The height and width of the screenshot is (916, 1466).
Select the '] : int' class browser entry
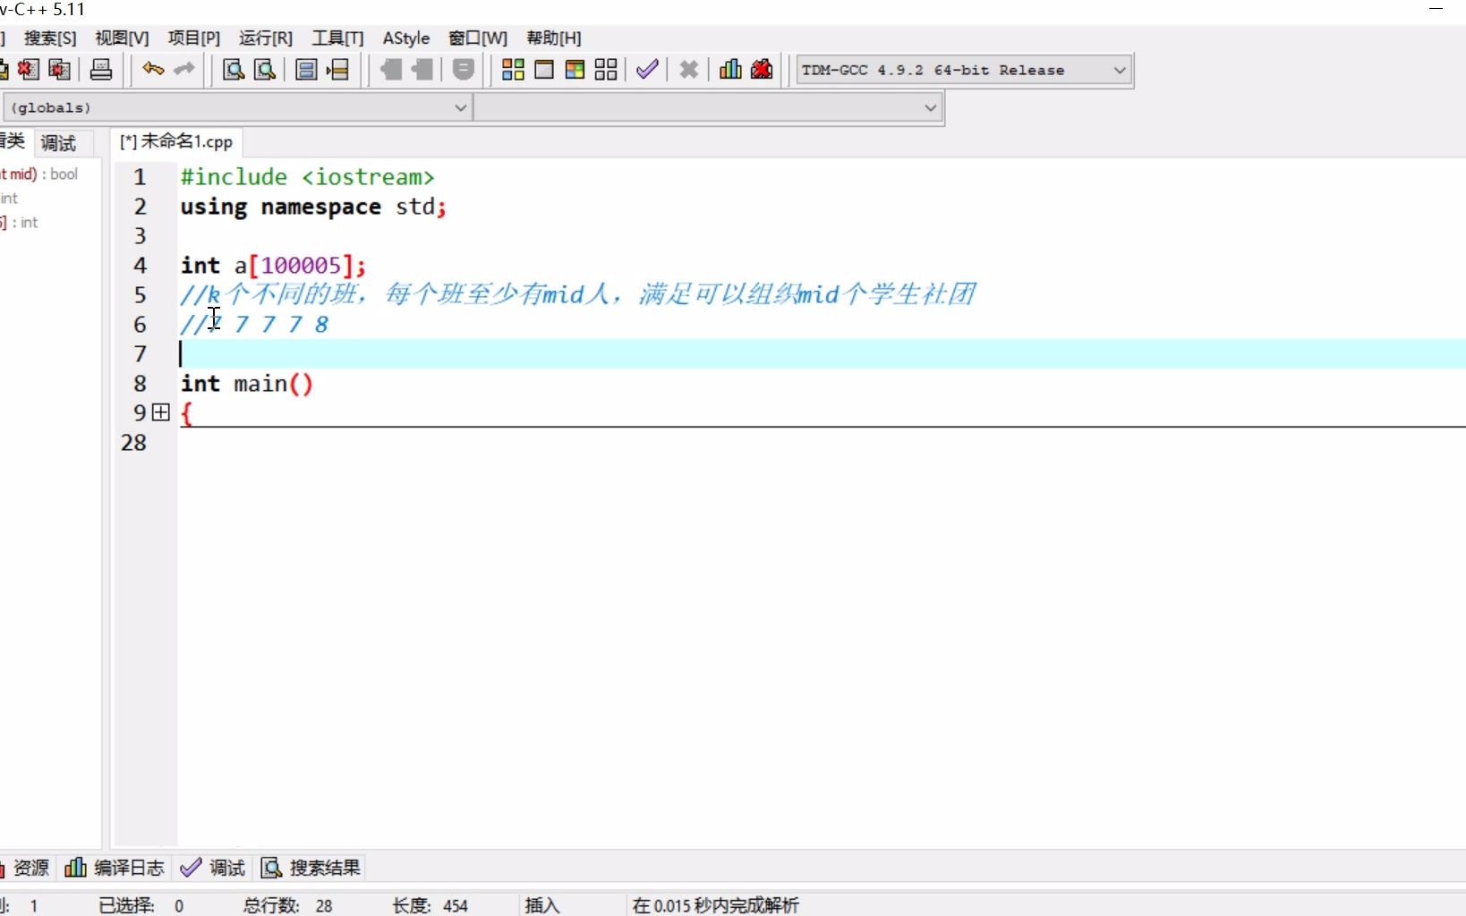20,223
